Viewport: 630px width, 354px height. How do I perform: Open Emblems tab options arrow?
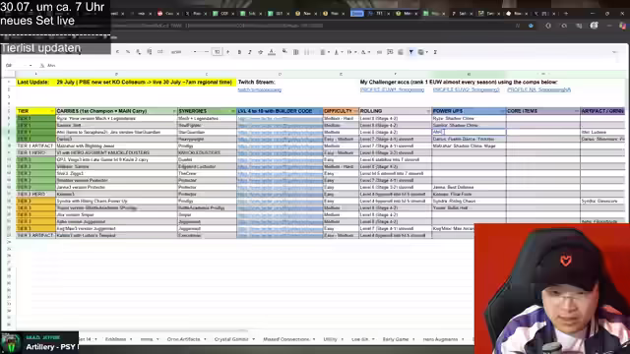(131, 339)
